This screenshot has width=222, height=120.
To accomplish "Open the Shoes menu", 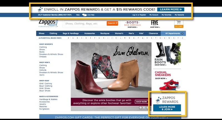I will pyautogui.click(x=41, y=33).
